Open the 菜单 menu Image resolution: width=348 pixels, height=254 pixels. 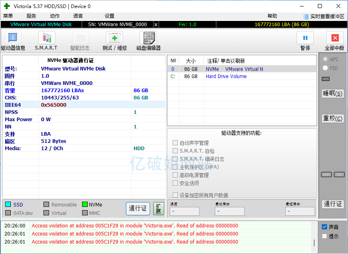[8, 16]
